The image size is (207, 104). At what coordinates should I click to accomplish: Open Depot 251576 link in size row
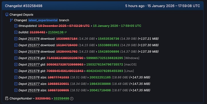(34, 77)
